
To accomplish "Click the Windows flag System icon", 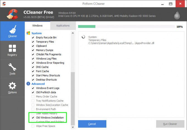I will point(28,33).
